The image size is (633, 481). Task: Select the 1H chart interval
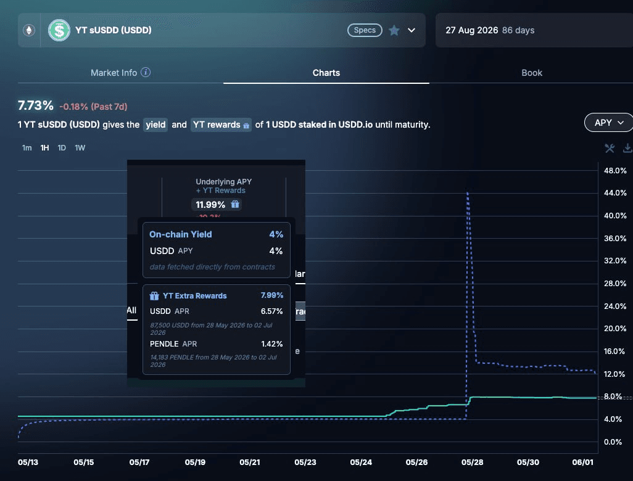pyautogui.click(x=44, y=147)
